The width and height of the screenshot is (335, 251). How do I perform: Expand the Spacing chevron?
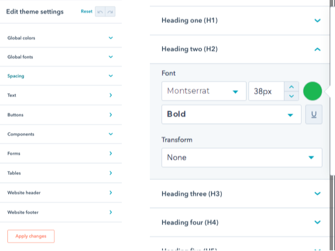click(110, 76)
